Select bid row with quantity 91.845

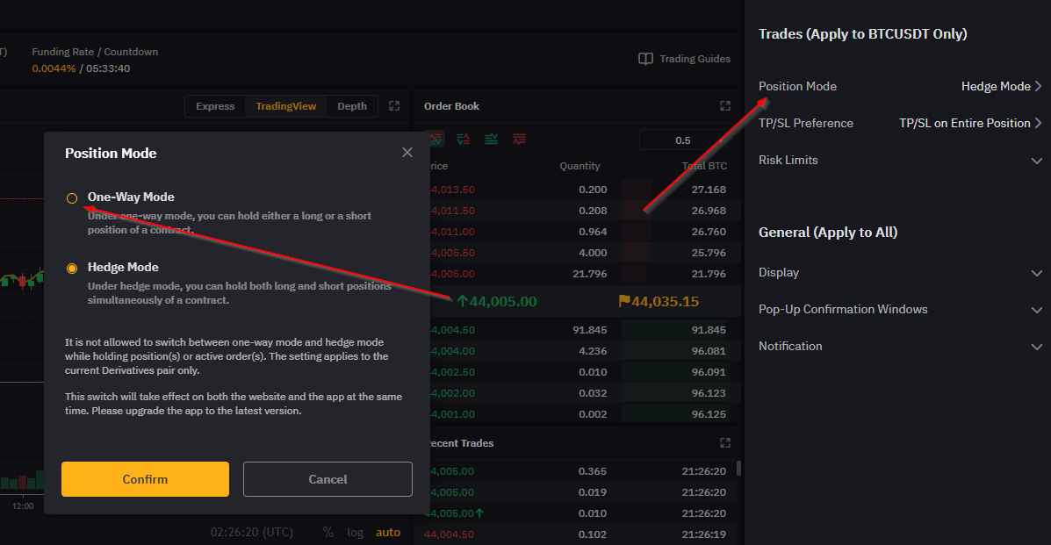[x=579, y=330]
